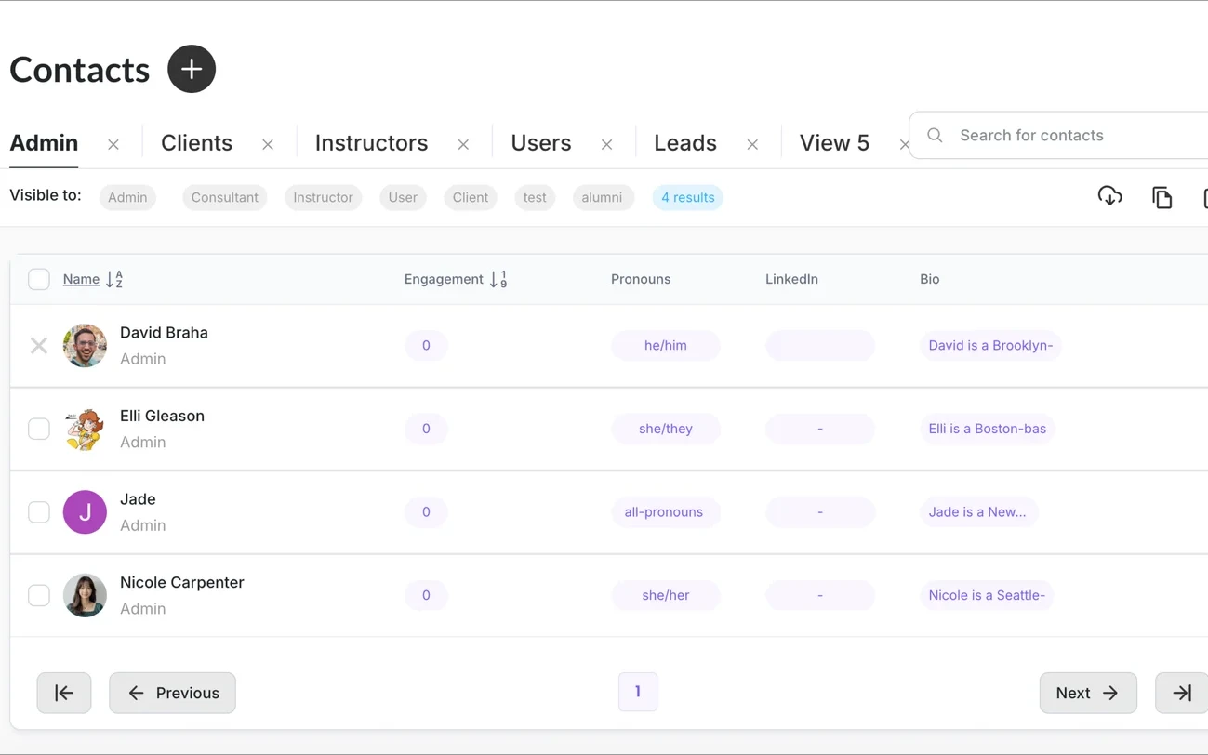The width and height of the screenshot is (1208, 755).
Task: Select page 1 in pagination
Action: click(638, 692)
